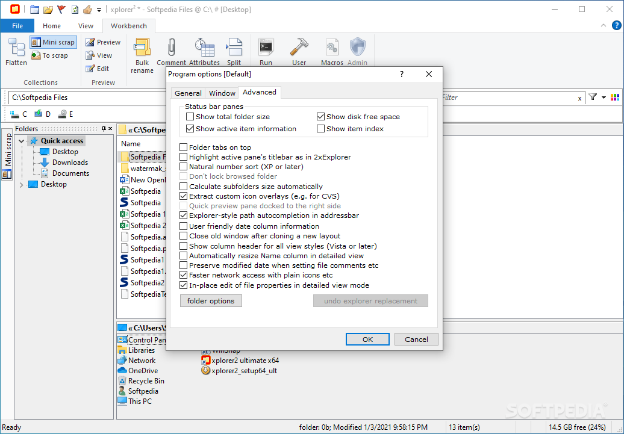This screenshot has height=434, width=624.
Task: Click the help question mark in ribbon
Action: (616, 25)
